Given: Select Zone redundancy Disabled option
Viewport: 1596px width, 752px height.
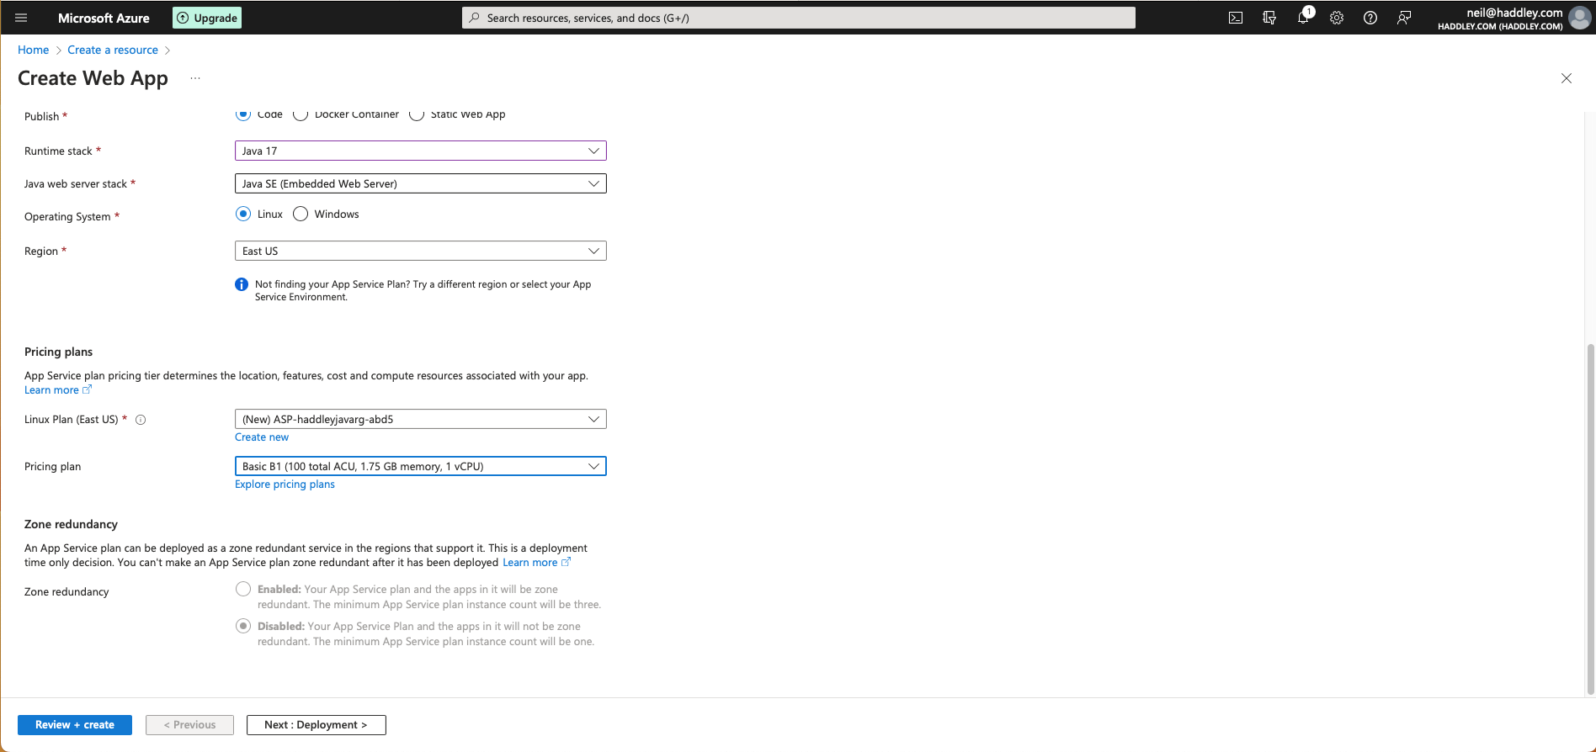Looking at the screenshot, I should [x=243, y=626].
